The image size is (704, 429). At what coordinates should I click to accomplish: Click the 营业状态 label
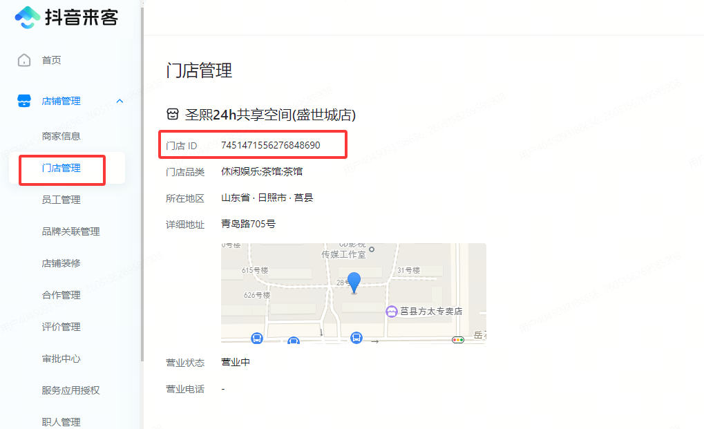[x=185, y=363]
